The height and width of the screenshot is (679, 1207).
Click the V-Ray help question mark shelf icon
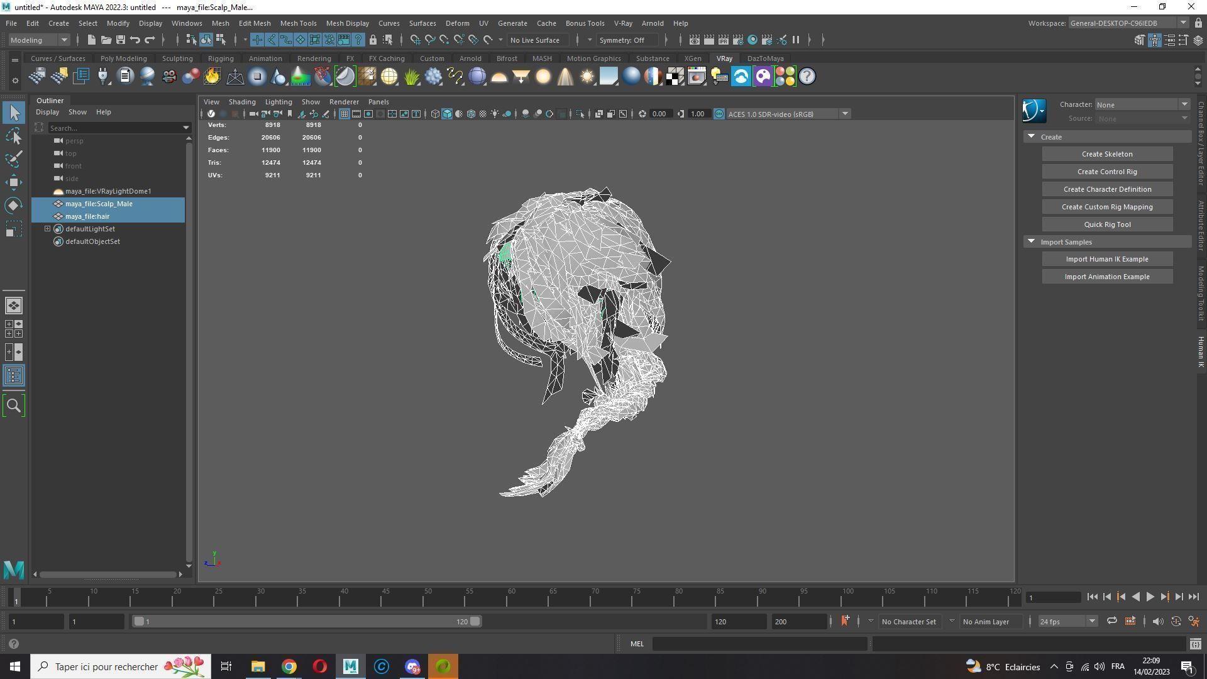[807, 77]
